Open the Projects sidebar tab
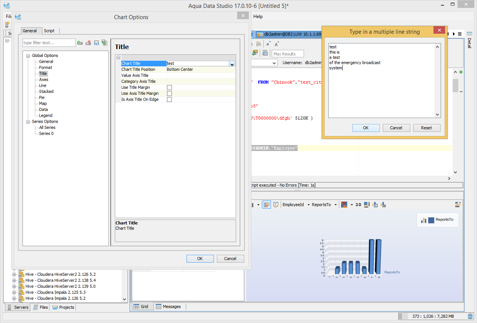 pyautogui.click(x=63, y=307)
